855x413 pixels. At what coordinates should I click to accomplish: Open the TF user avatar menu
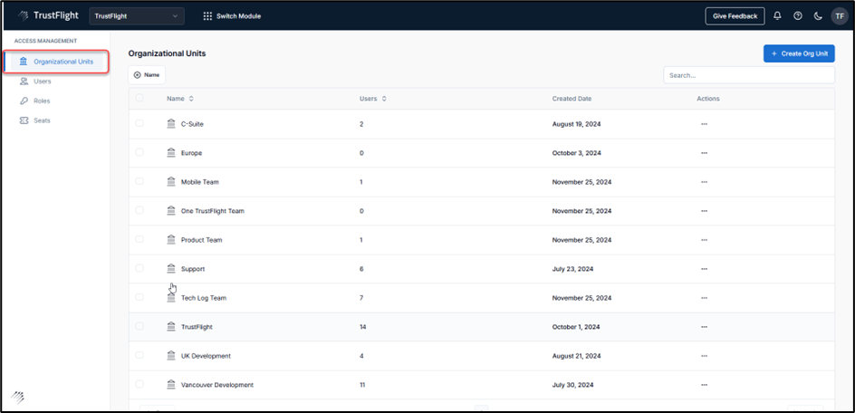(x=840, y=15)
